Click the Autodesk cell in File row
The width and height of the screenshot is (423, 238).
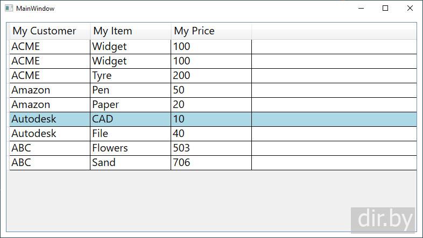(50, 134)
